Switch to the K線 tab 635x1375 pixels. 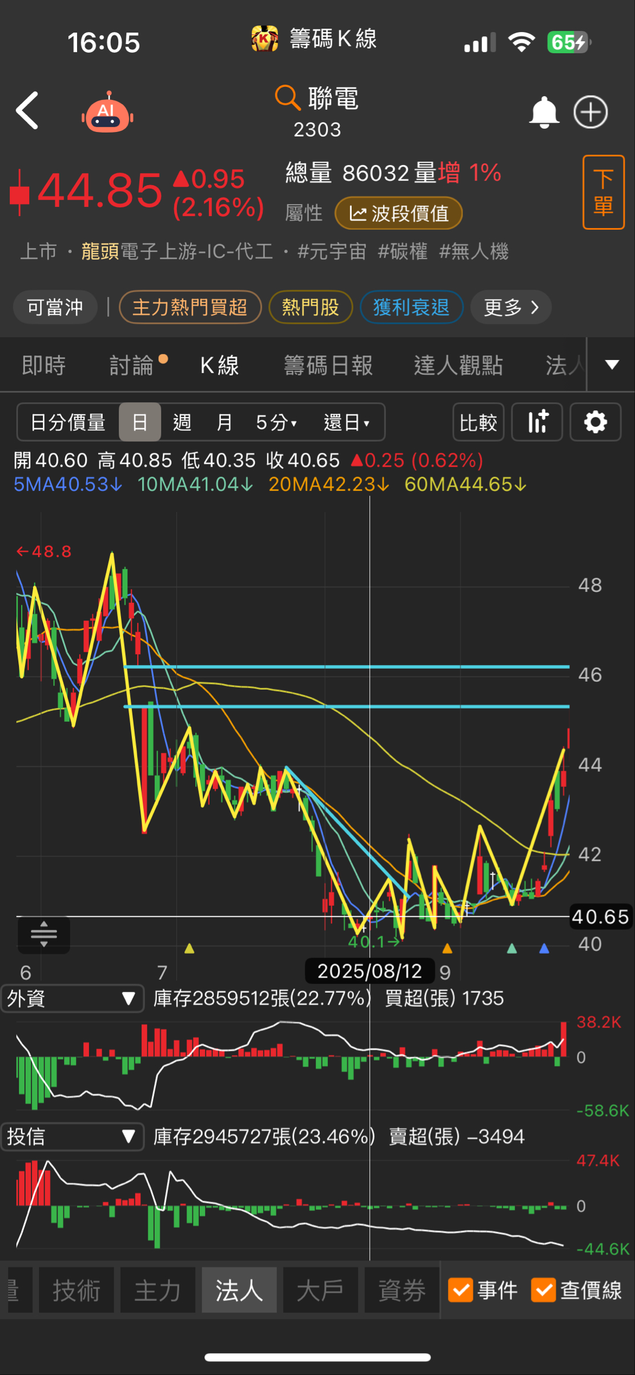[220, 365]
